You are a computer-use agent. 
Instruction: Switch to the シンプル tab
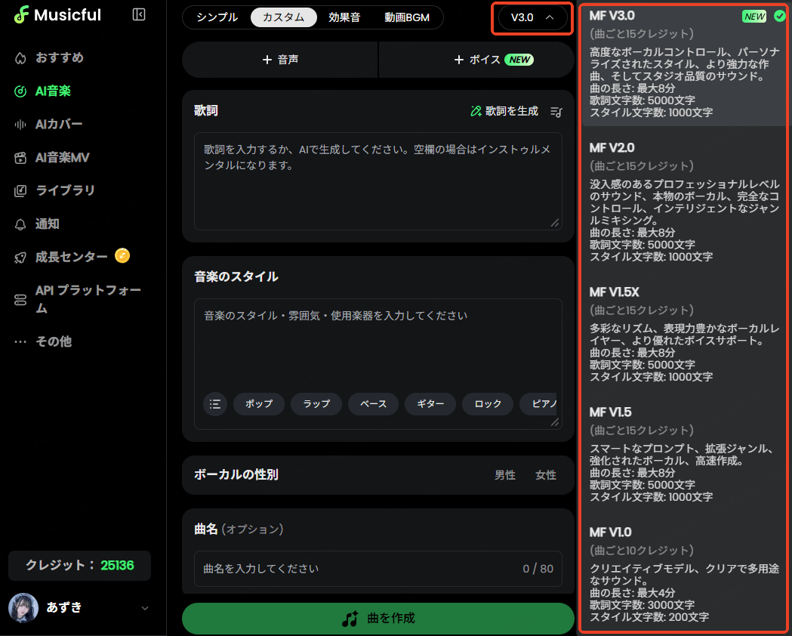[x=217, y=17]
